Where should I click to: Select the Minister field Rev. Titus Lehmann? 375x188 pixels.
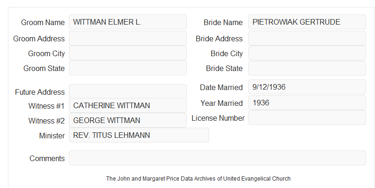coord(139,135)
